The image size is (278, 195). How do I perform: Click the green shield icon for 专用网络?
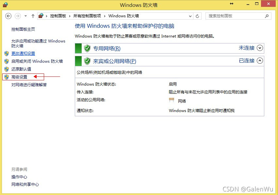[x=87, y=48]
